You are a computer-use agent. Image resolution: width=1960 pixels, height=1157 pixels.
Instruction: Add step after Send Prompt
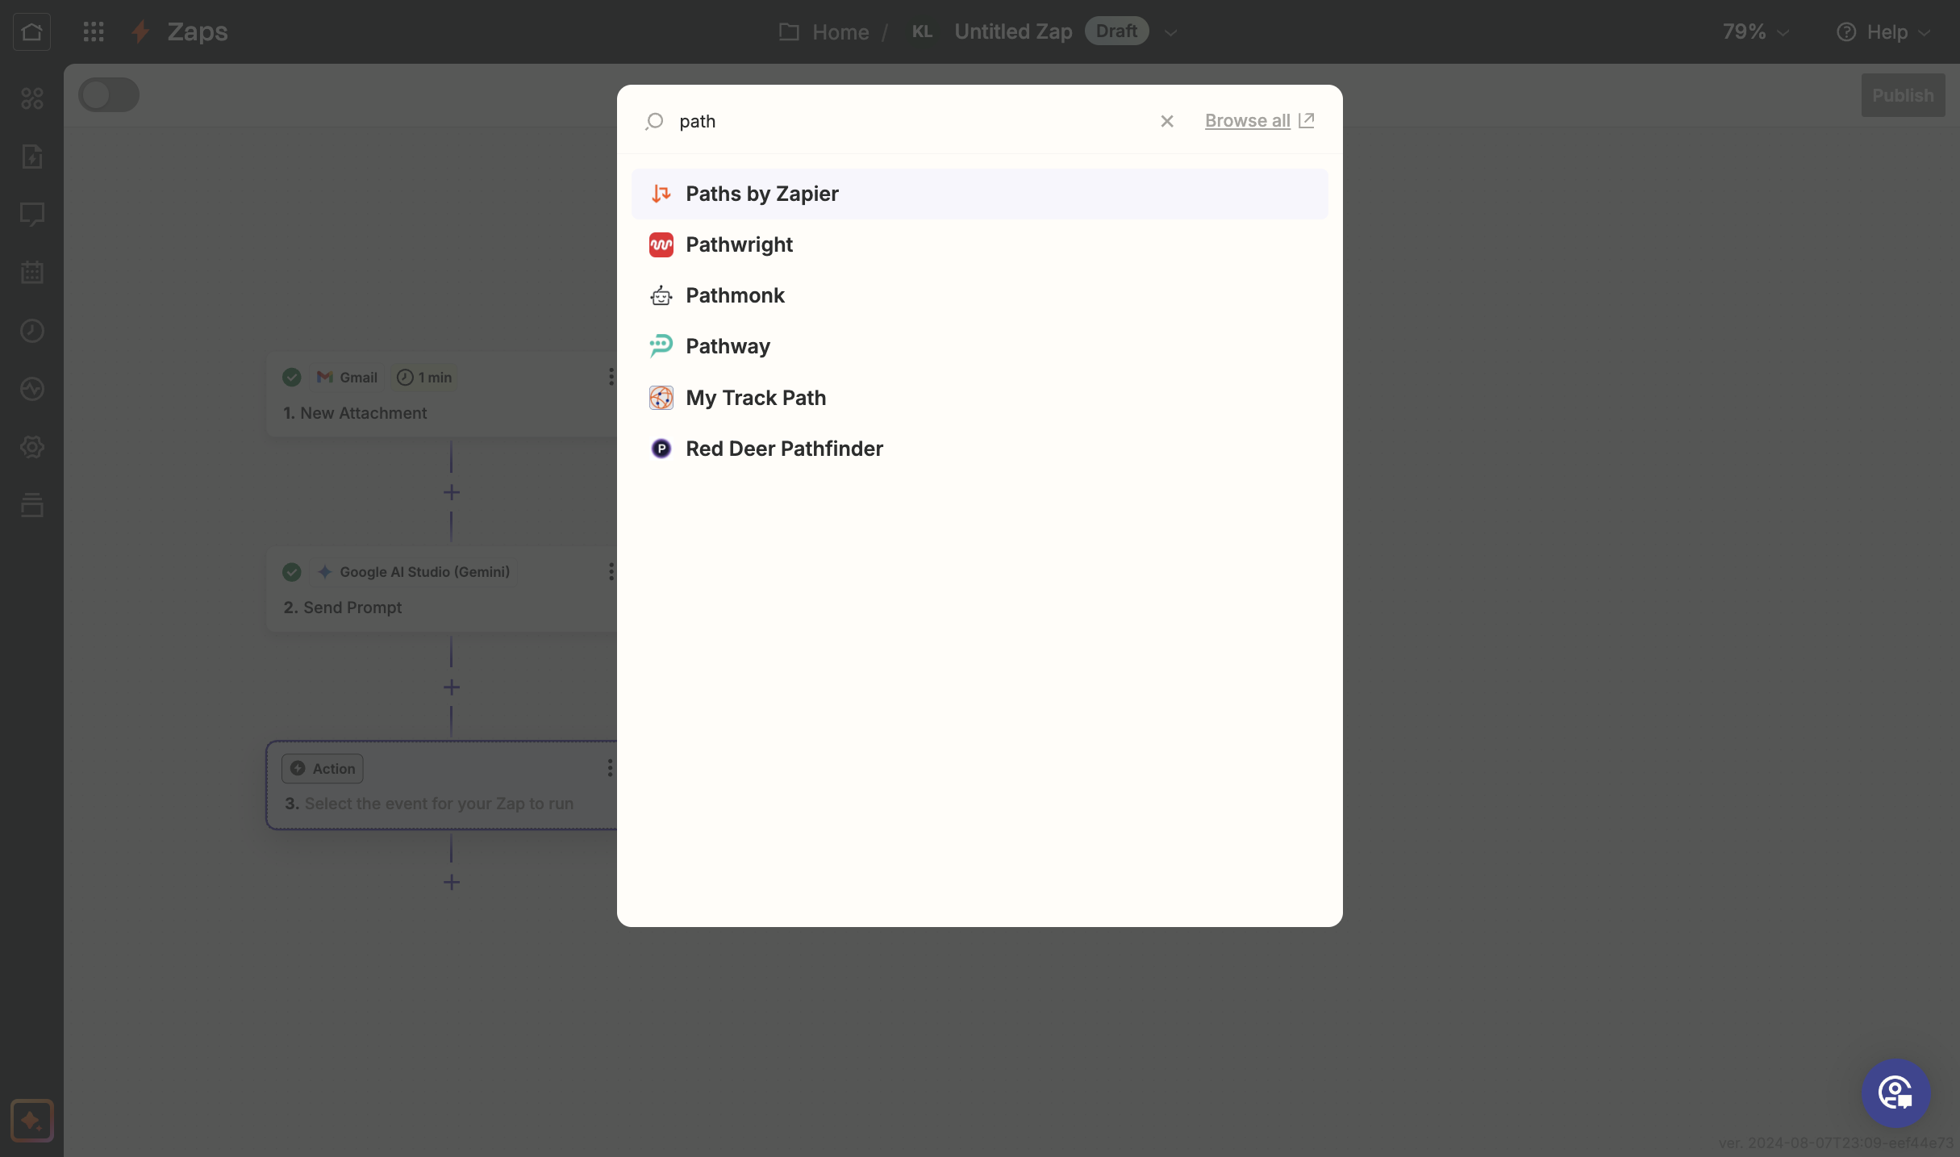pos(452,687)
